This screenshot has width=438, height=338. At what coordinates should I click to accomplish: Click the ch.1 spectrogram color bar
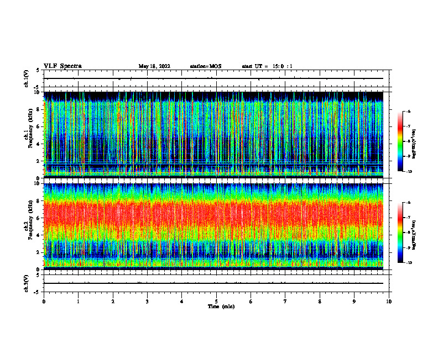pos(400,141)
